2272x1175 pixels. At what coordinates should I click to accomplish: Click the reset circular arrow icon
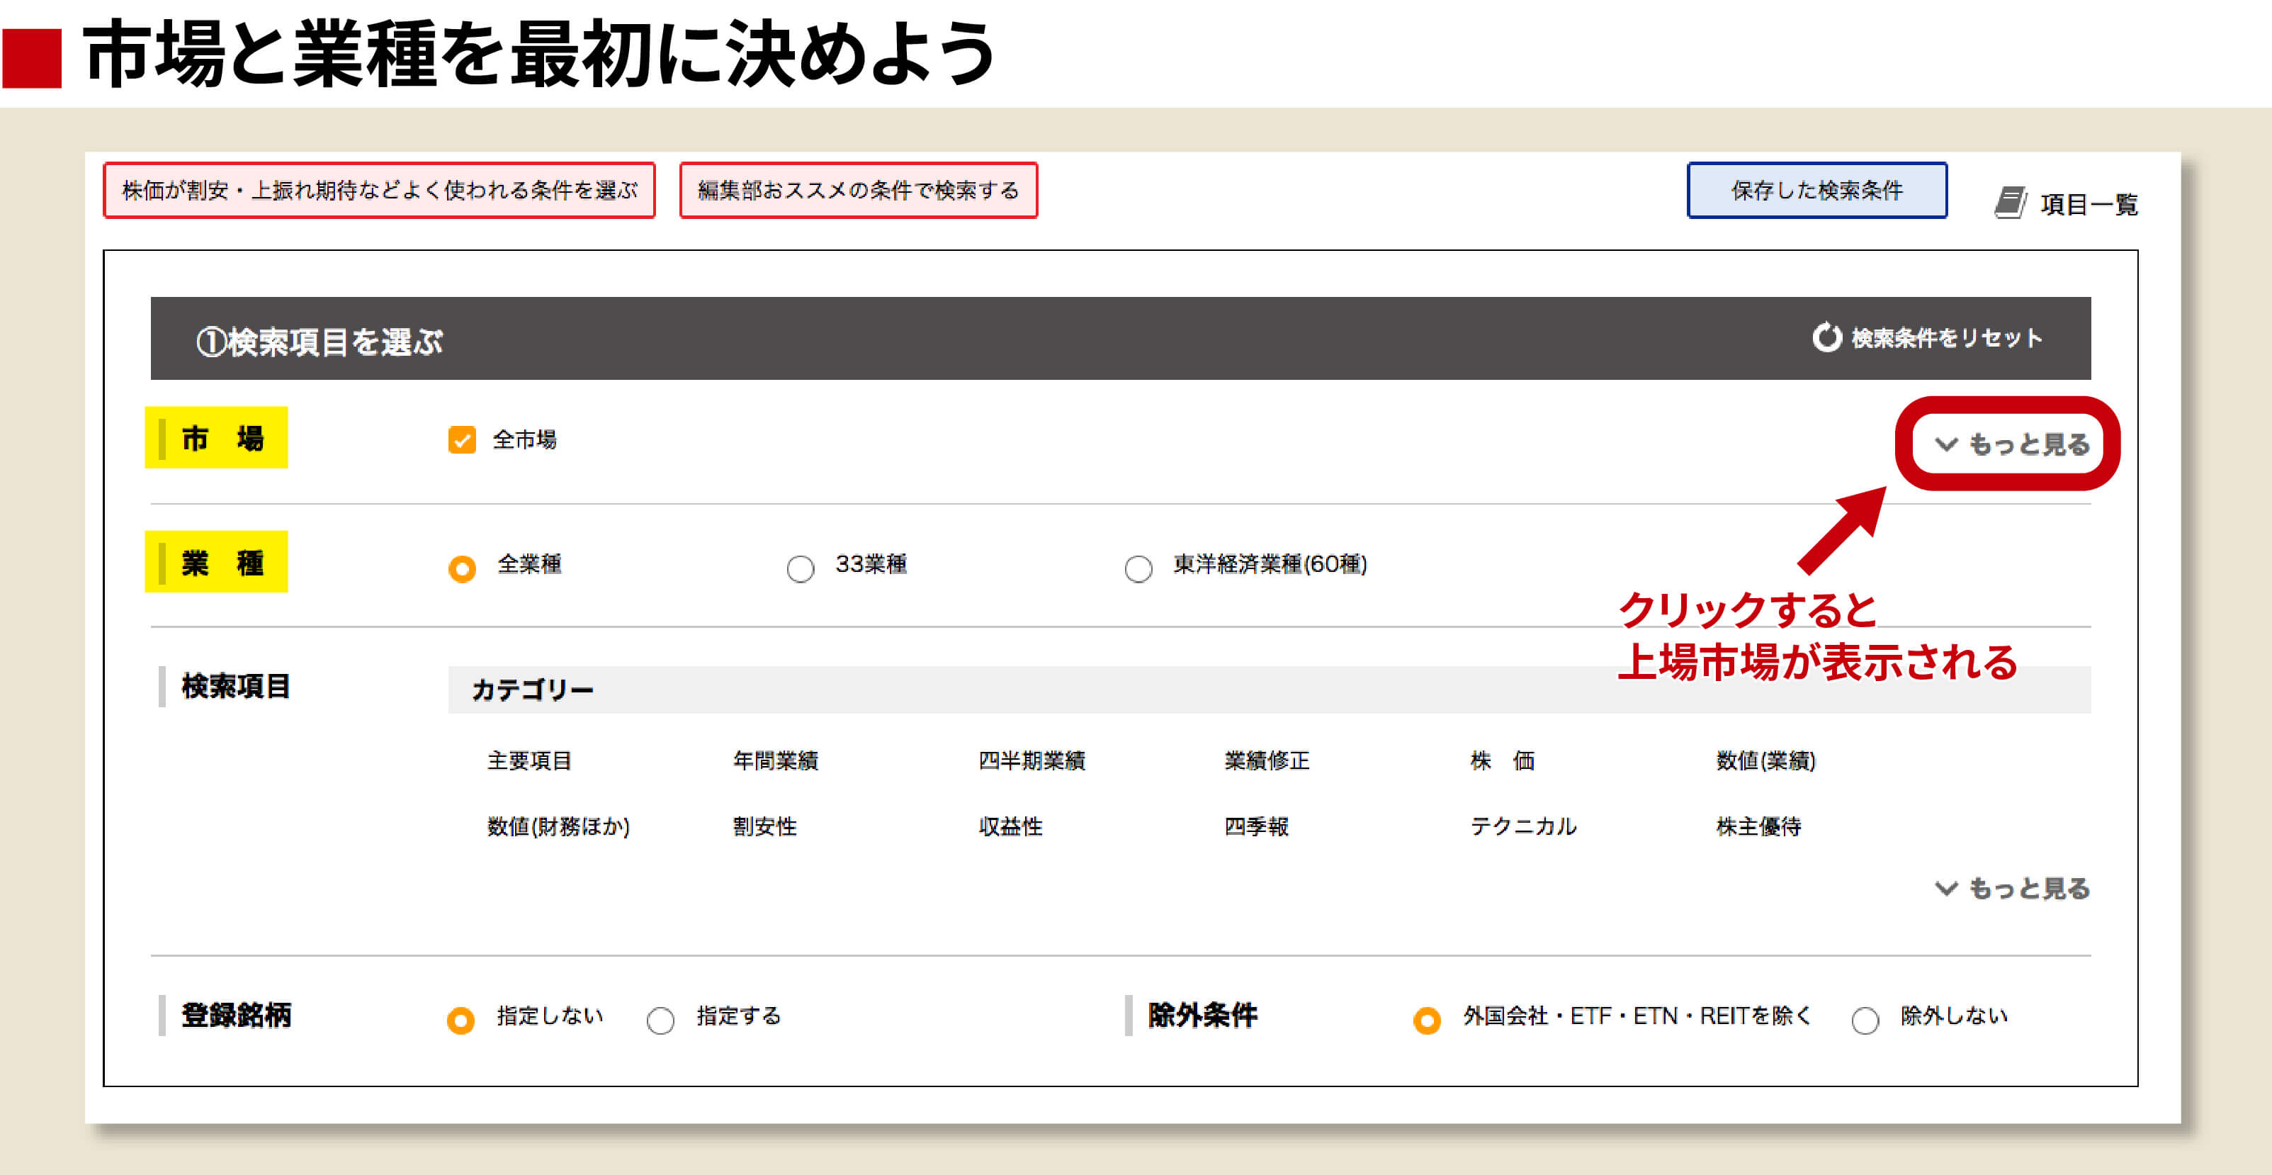point(1826,337)
